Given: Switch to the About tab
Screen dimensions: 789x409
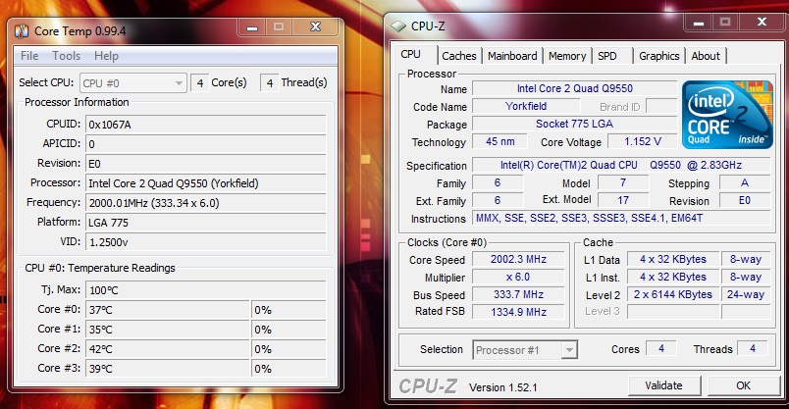Looking at the screenshot, I should (706, 56).
